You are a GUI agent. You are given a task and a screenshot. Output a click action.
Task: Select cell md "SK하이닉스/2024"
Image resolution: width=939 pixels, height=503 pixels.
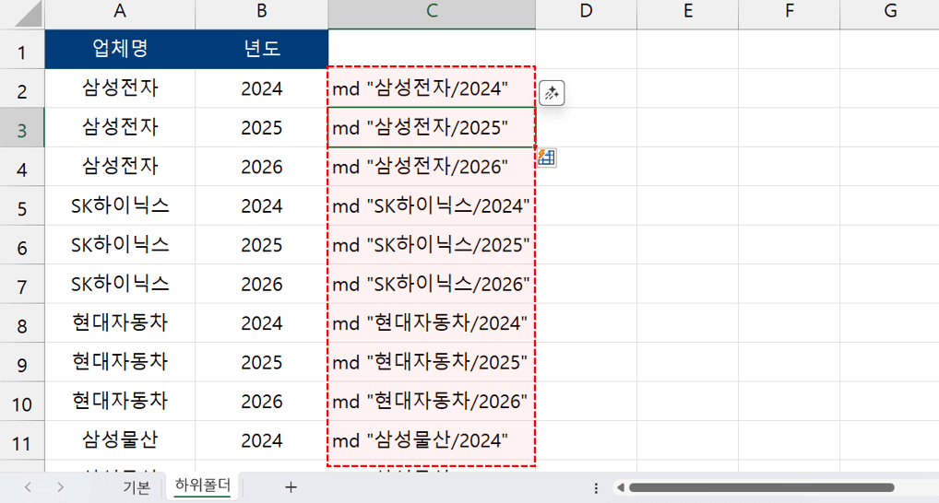[x=432, y=205]
